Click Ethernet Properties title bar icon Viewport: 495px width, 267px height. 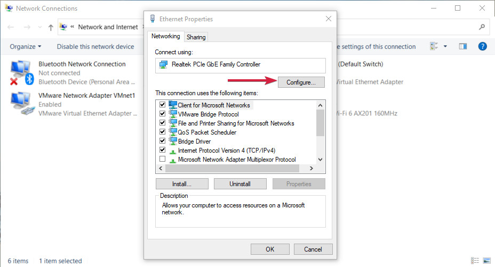pos(153,19)
